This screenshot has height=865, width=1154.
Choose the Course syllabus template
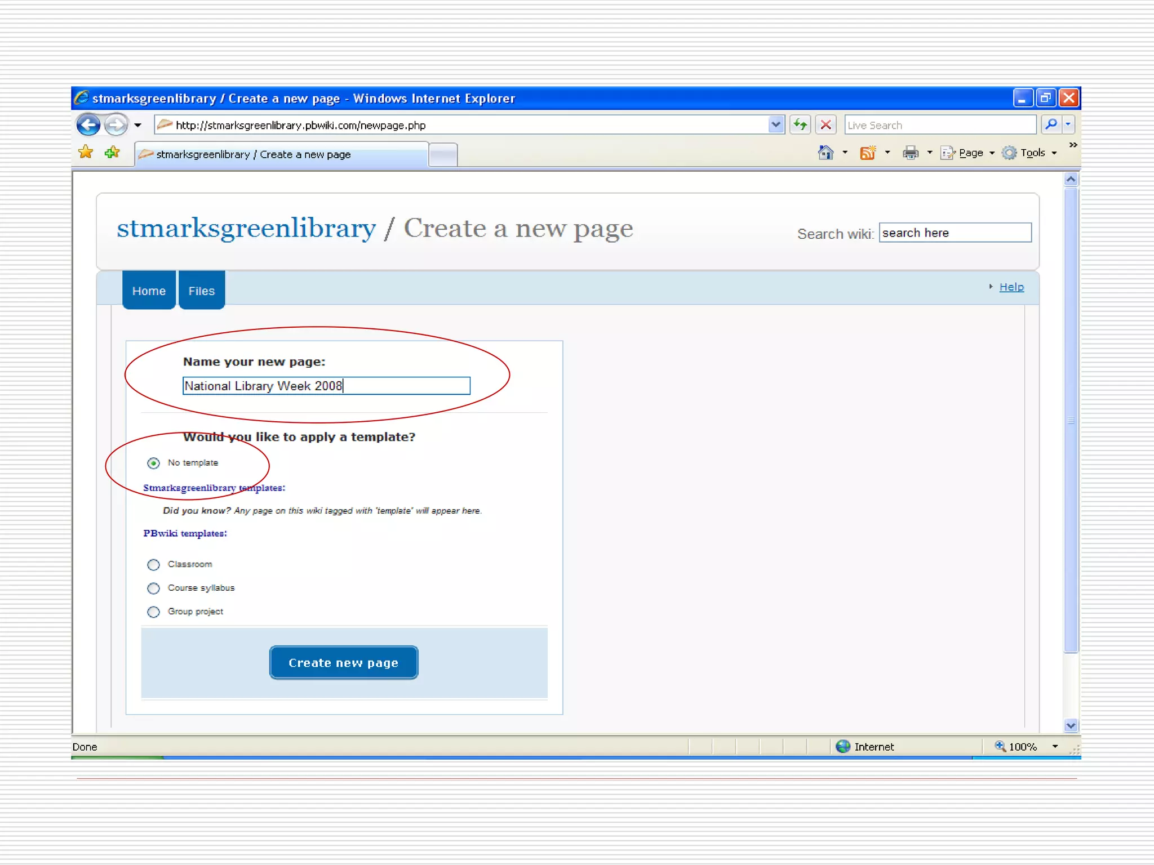153,588
